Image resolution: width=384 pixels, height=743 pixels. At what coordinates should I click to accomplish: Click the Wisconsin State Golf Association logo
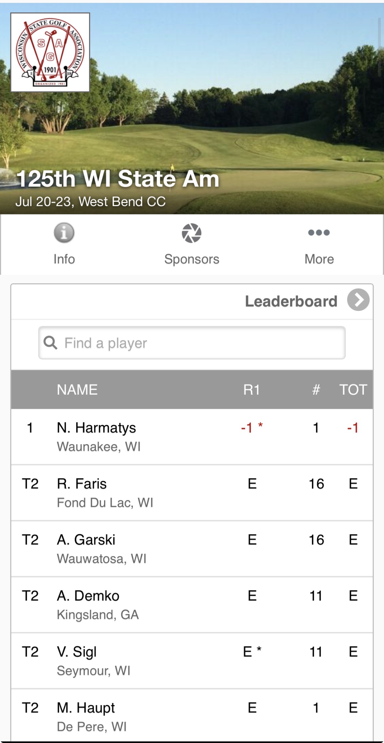(50, 53)
